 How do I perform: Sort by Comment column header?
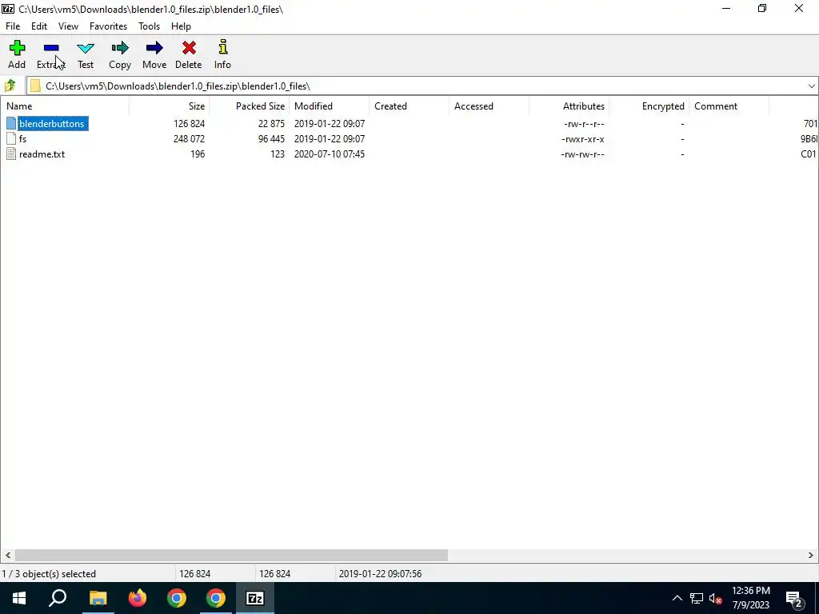(729, 106)
